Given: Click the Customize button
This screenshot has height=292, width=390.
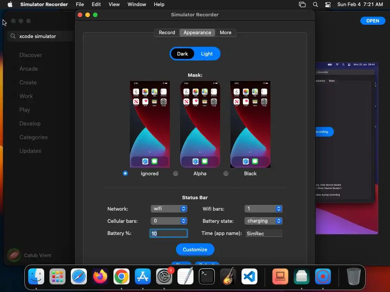Looking at the screenshot, I should point(195,249).
